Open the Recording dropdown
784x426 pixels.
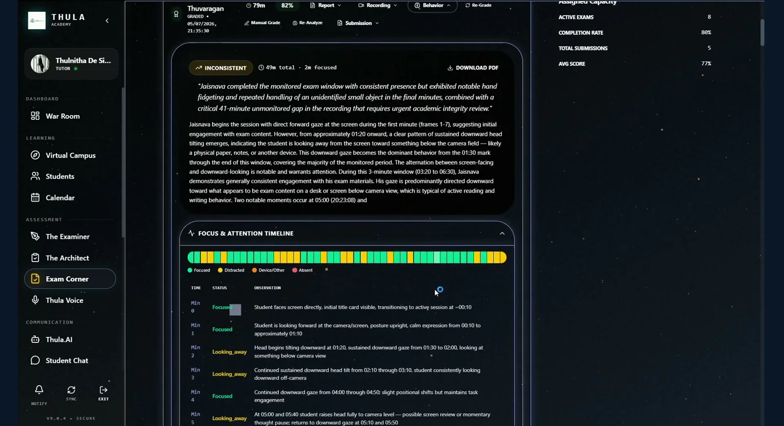[x=378, y=5]
